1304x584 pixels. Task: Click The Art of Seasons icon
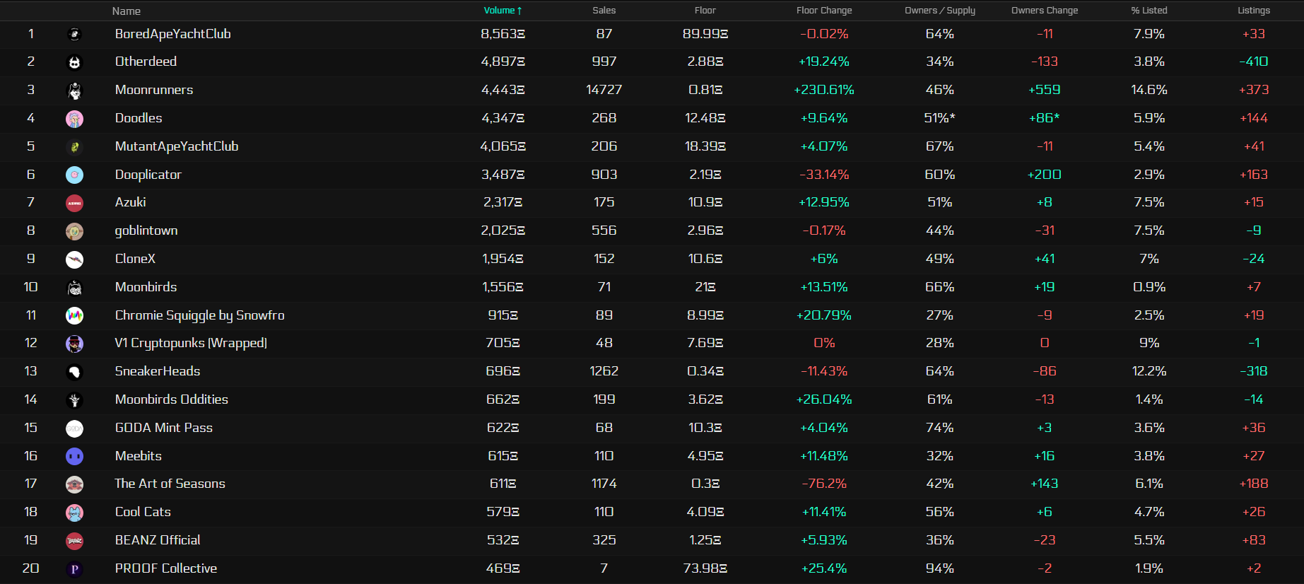74,484
